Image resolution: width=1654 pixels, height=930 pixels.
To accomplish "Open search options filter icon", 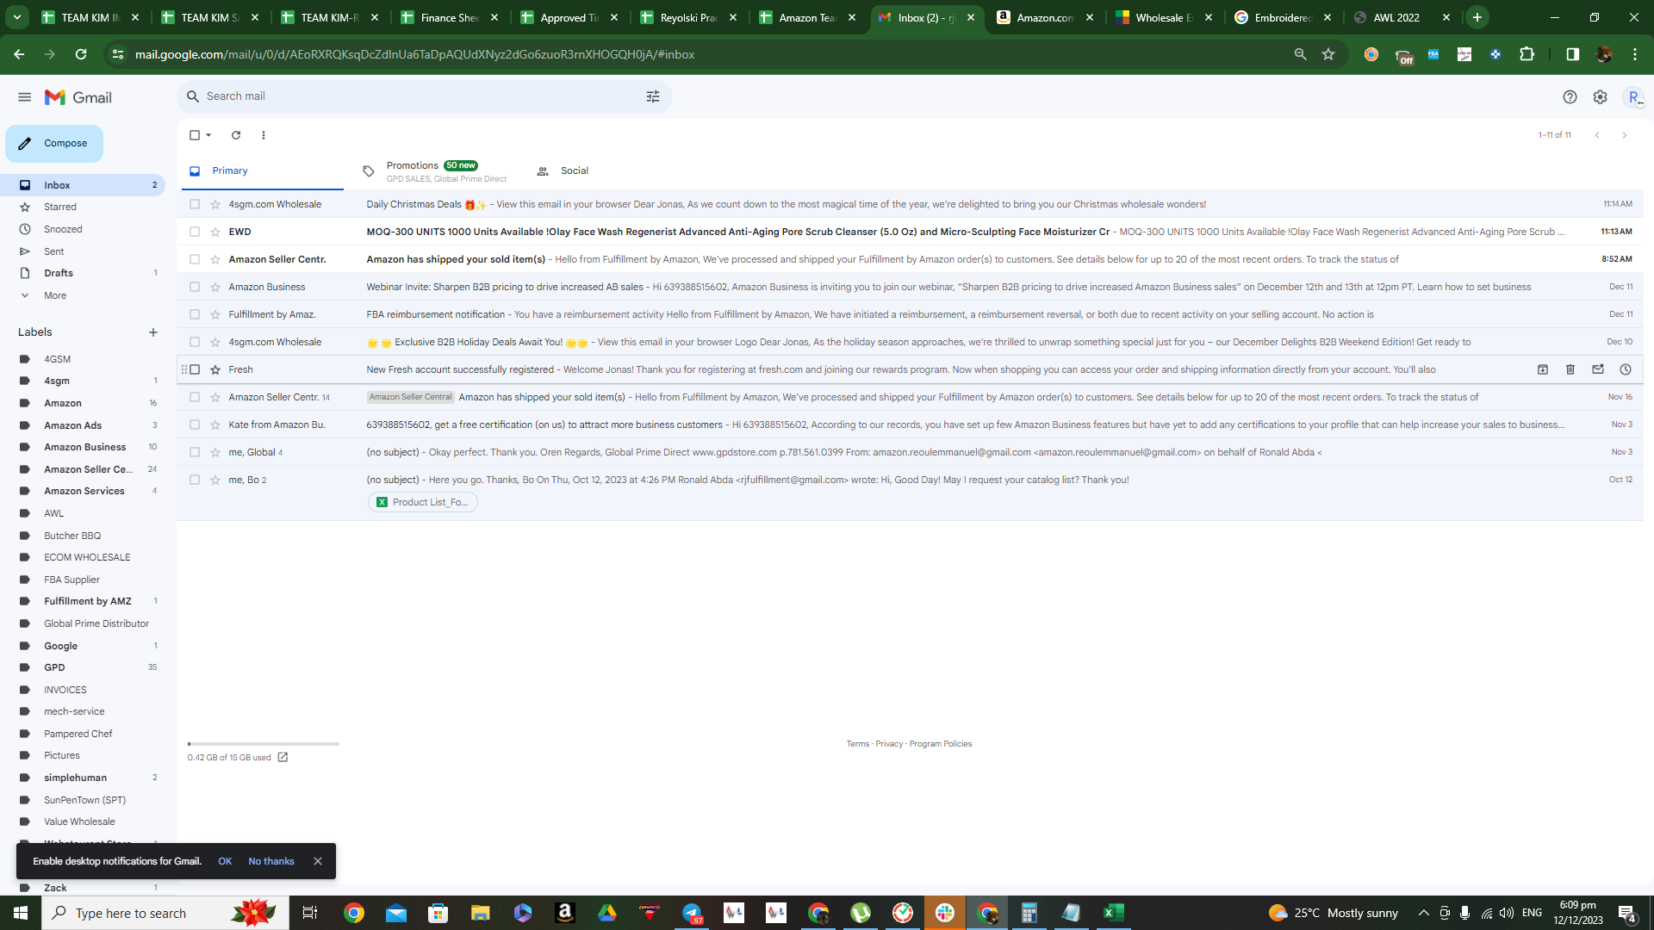I will [653, 96].
